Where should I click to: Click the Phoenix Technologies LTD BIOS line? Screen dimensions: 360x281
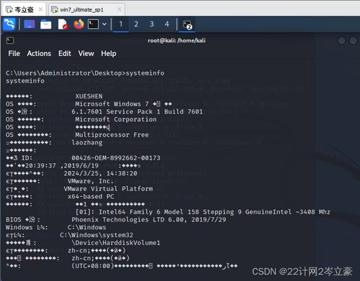pyautogui.click(x=149, y=220)
